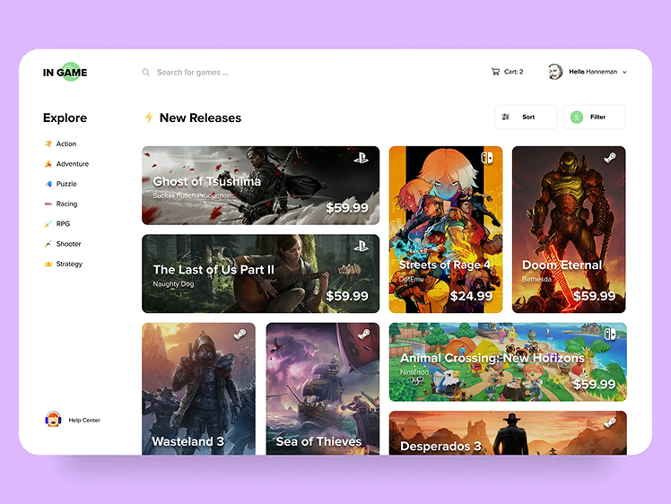Screen dimensions: 671x504
Task: Click the Steam icon on Sea of Thieves
Action: (362, 335)
